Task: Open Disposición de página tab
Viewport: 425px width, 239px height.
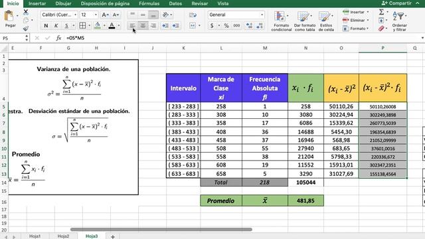Action: (105, 3)
